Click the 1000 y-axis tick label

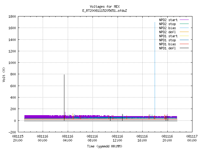click(x=12, y=63)
